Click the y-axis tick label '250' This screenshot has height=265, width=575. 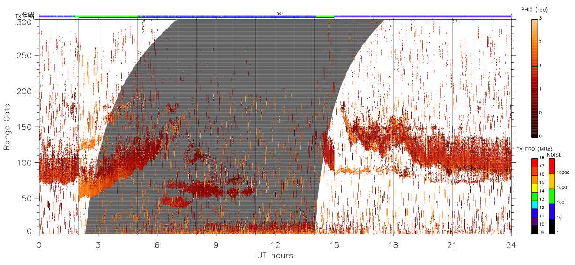point(25,56)
